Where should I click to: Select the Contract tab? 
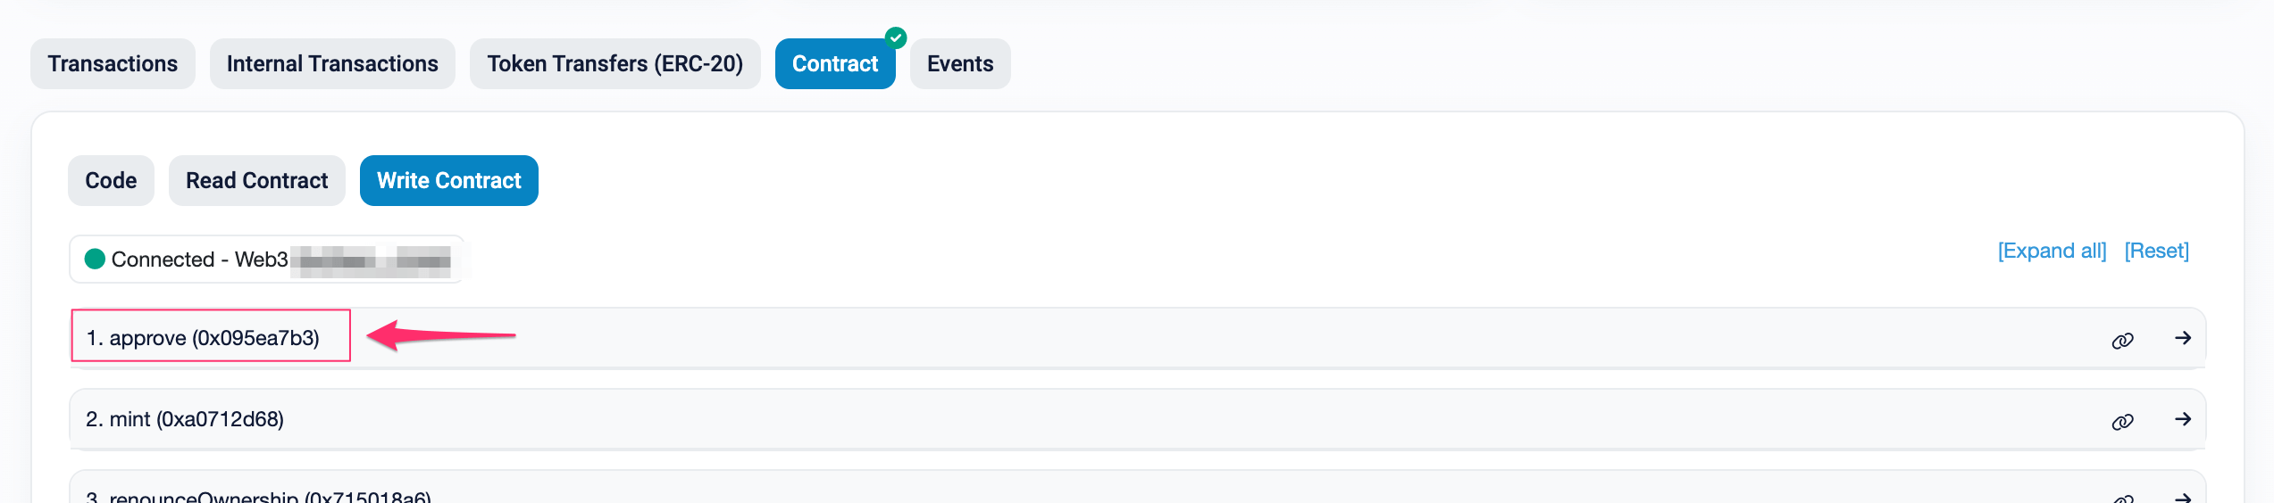click(x=834, y=64)
